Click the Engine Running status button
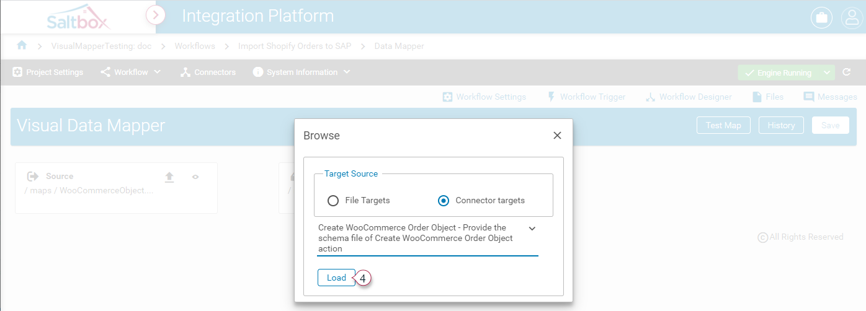Image resolution: width=866 pixels, height=311 pixels. coord(779,73)
